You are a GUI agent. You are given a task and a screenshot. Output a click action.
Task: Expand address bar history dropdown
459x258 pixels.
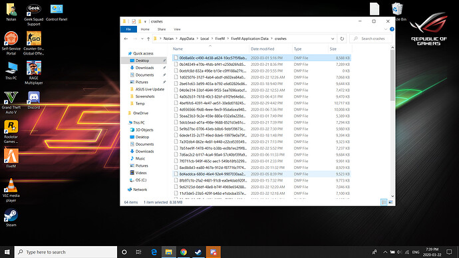pyautogui.click(x=333, y=39)
